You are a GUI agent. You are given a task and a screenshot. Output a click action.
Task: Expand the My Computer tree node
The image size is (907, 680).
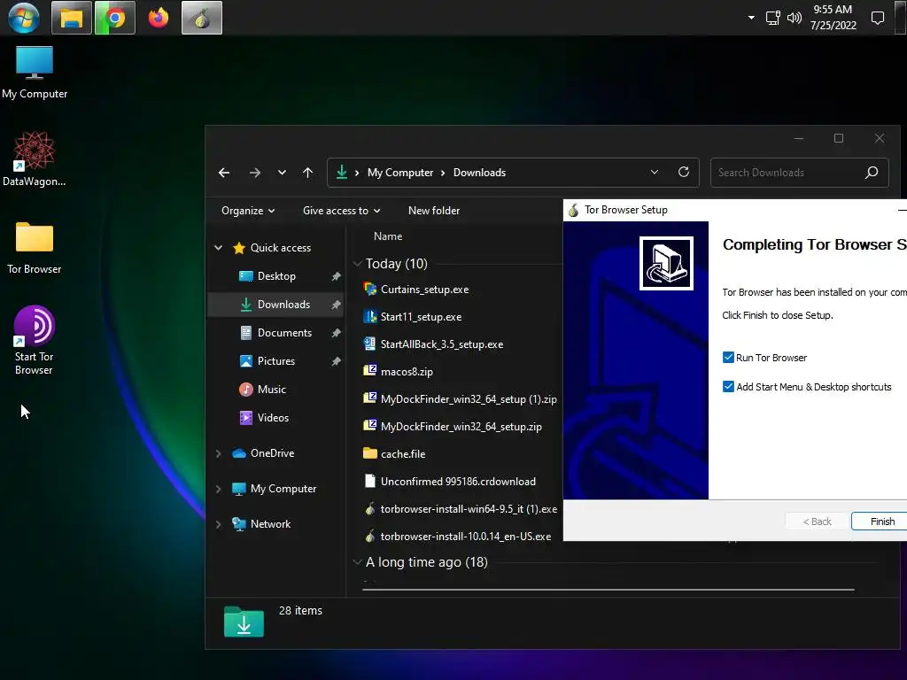[218, 489]
